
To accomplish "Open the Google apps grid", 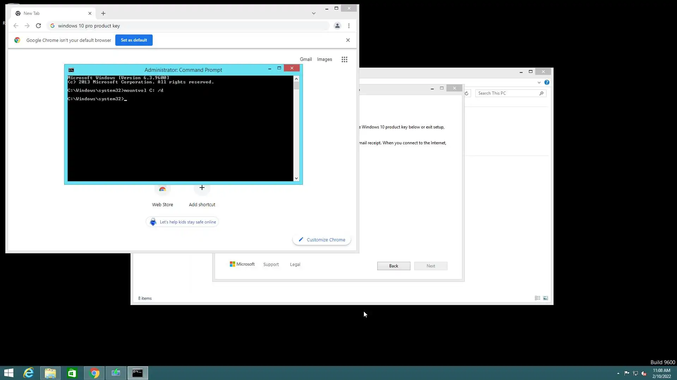I will pyautogui.click(x=344, y=59).
